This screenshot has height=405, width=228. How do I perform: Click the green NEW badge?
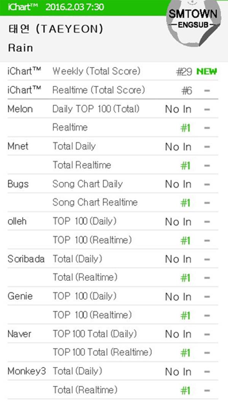(206, 71)
